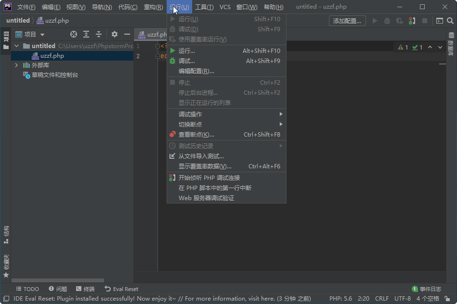Image resolution: width=457 pixels, height=304 pixels.
Task: Expand the External Libraries node
Action: point(16,65)
